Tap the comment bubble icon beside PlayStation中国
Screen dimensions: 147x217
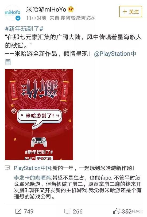pyautogui.click(x=7, y=168)
